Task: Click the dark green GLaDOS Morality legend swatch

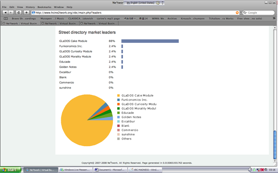Action: click(119, 109)
